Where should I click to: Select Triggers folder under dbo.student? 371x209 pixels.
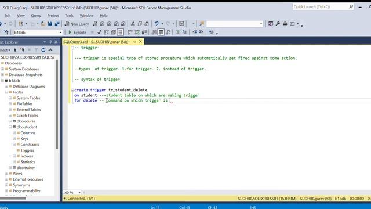(27, 150)
